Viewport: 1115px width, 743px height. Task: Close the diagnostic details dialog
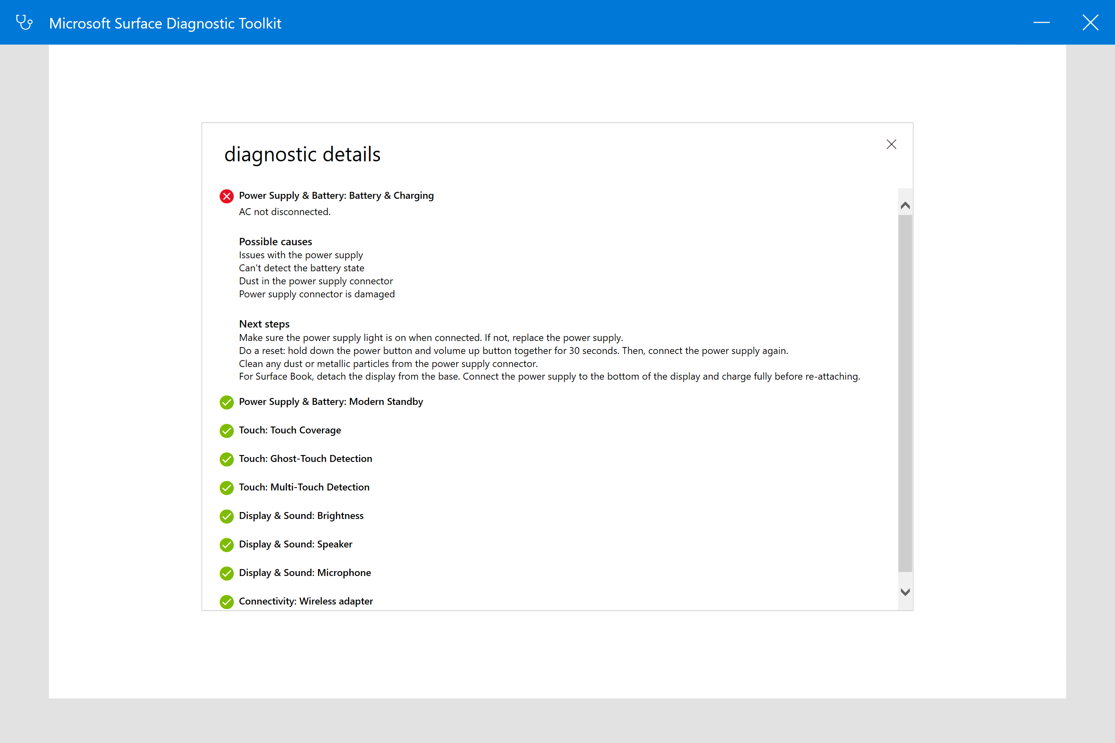pos(891,145)
